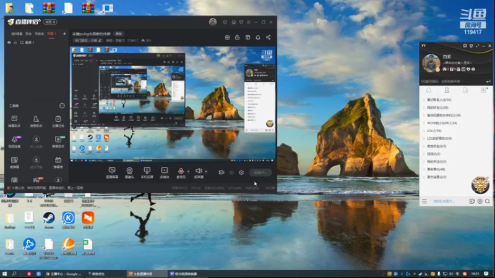The image size is (495, 278).
Task: Click the edit button beside stream title
Action: click(x=119, y=34)
